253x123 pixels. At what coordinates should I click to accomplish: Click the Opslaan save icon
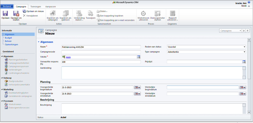[x=5, y=13]
